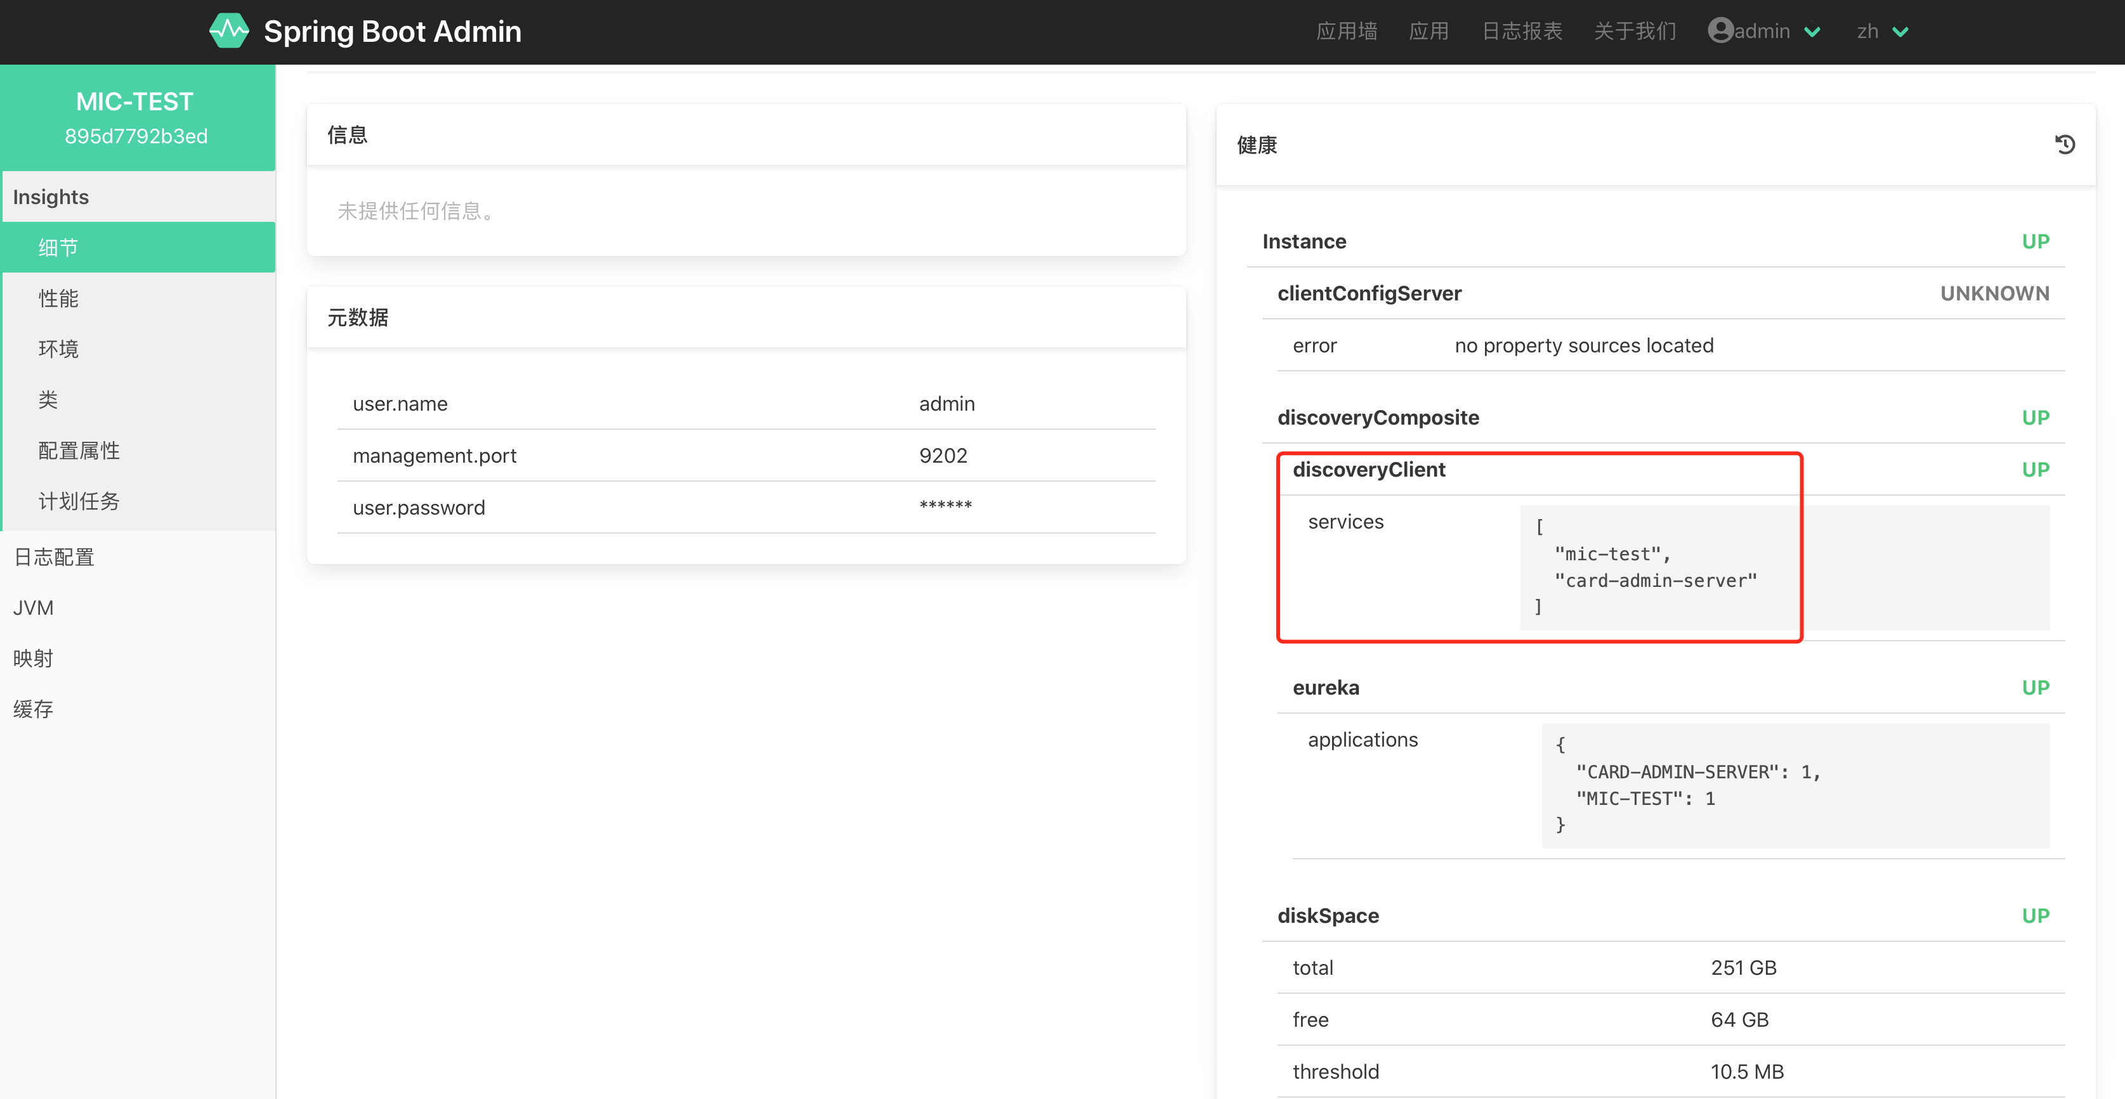Click the UP status next to diskSpace
Image resolution: width=2125 pixels, height=1099 pixels.
pyautogui.click(x=2035, y=916)
